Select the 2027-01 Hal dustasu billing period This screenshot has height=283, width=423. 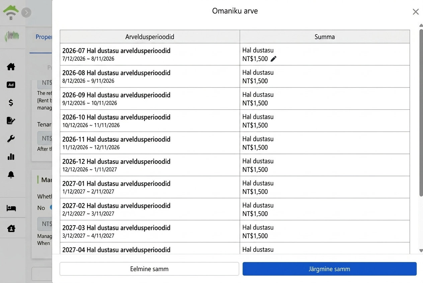pos(116,184)
